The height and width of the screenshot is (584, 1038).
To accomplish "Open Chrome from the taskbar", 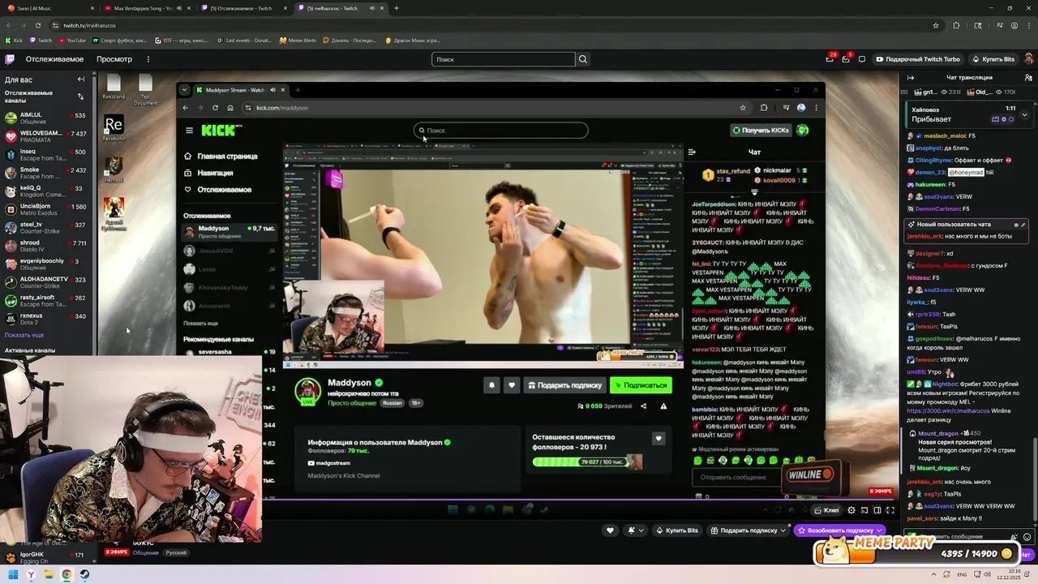I will [66, 574].
